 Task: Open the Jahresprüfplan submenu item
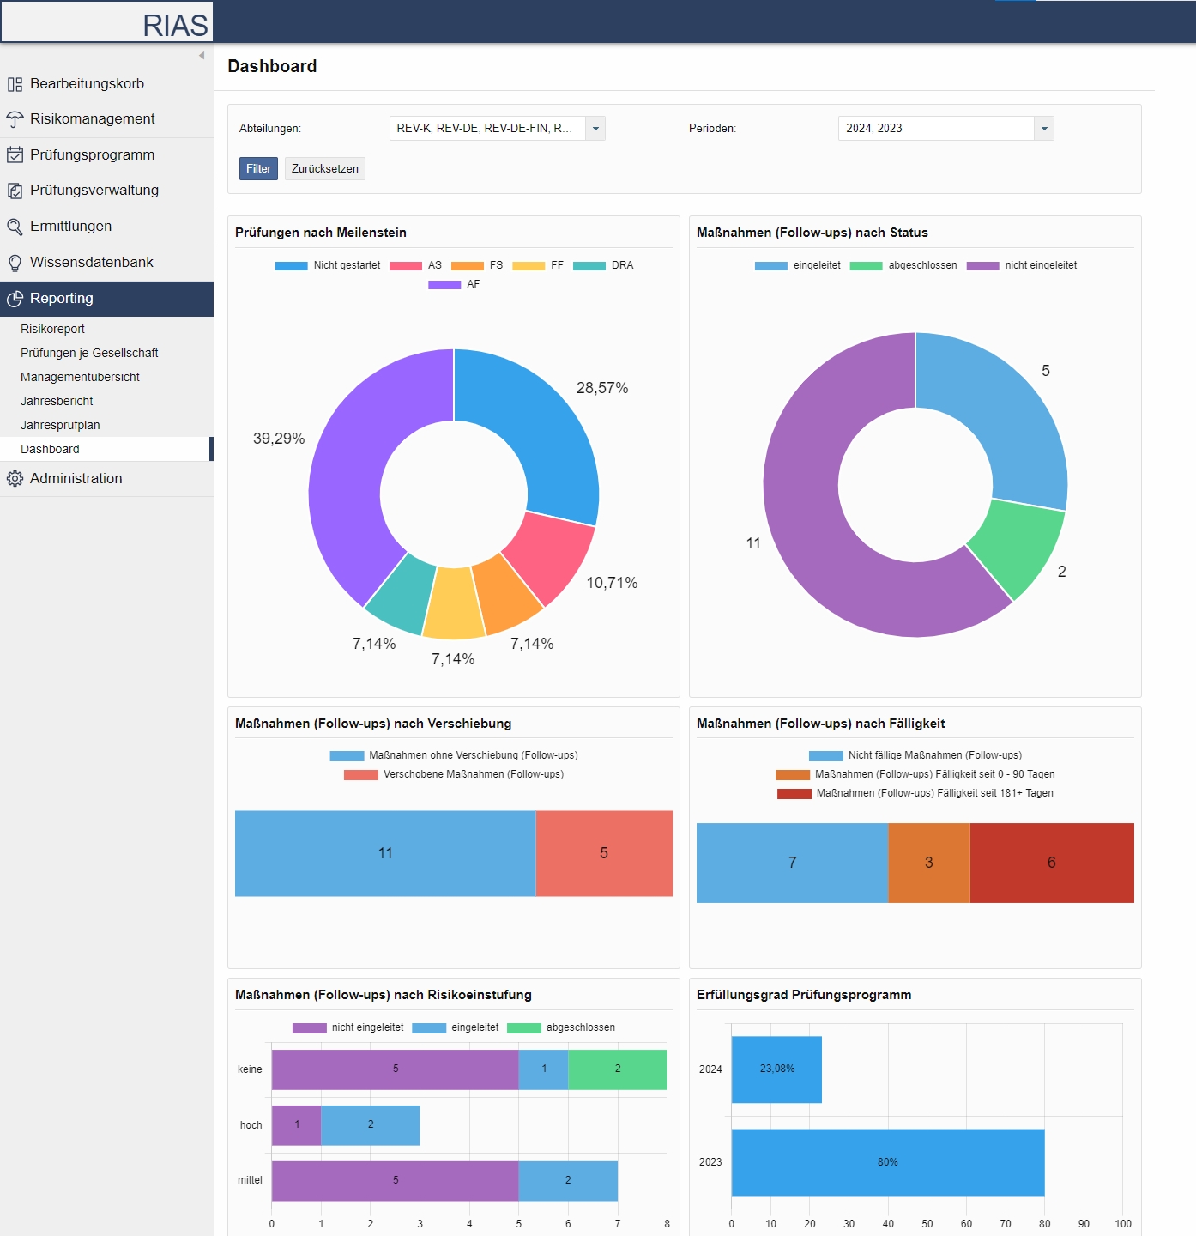(60, 425)
